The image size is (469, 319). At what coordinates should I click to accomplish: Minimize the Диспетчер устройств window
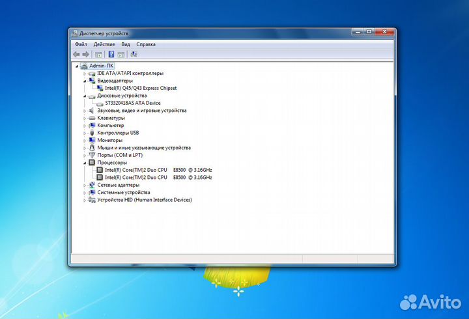[x=358, y=32]
